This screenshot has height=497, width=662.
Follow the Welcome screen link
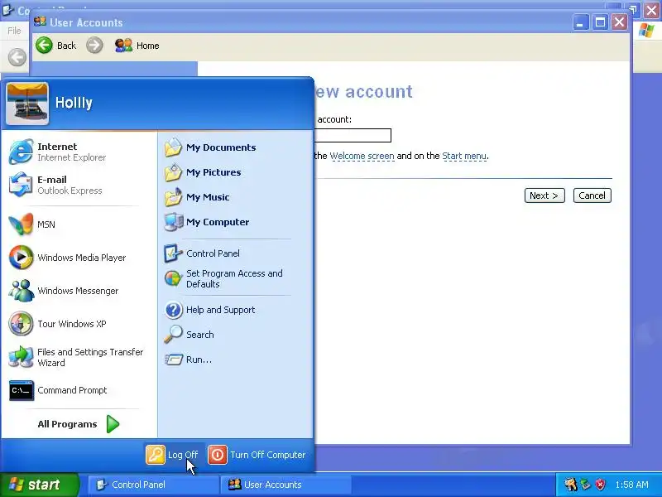coord(362,156)
